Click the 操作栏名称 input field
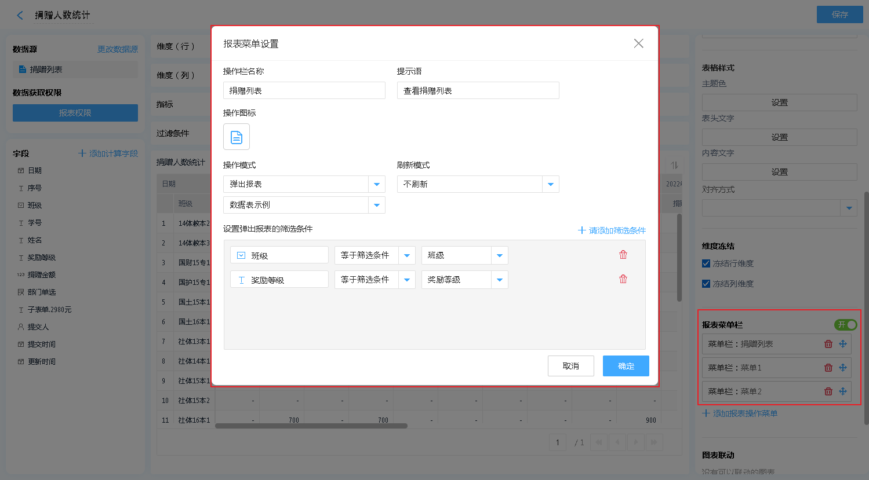This screenshot has height=480, width=869. [304, 91]
